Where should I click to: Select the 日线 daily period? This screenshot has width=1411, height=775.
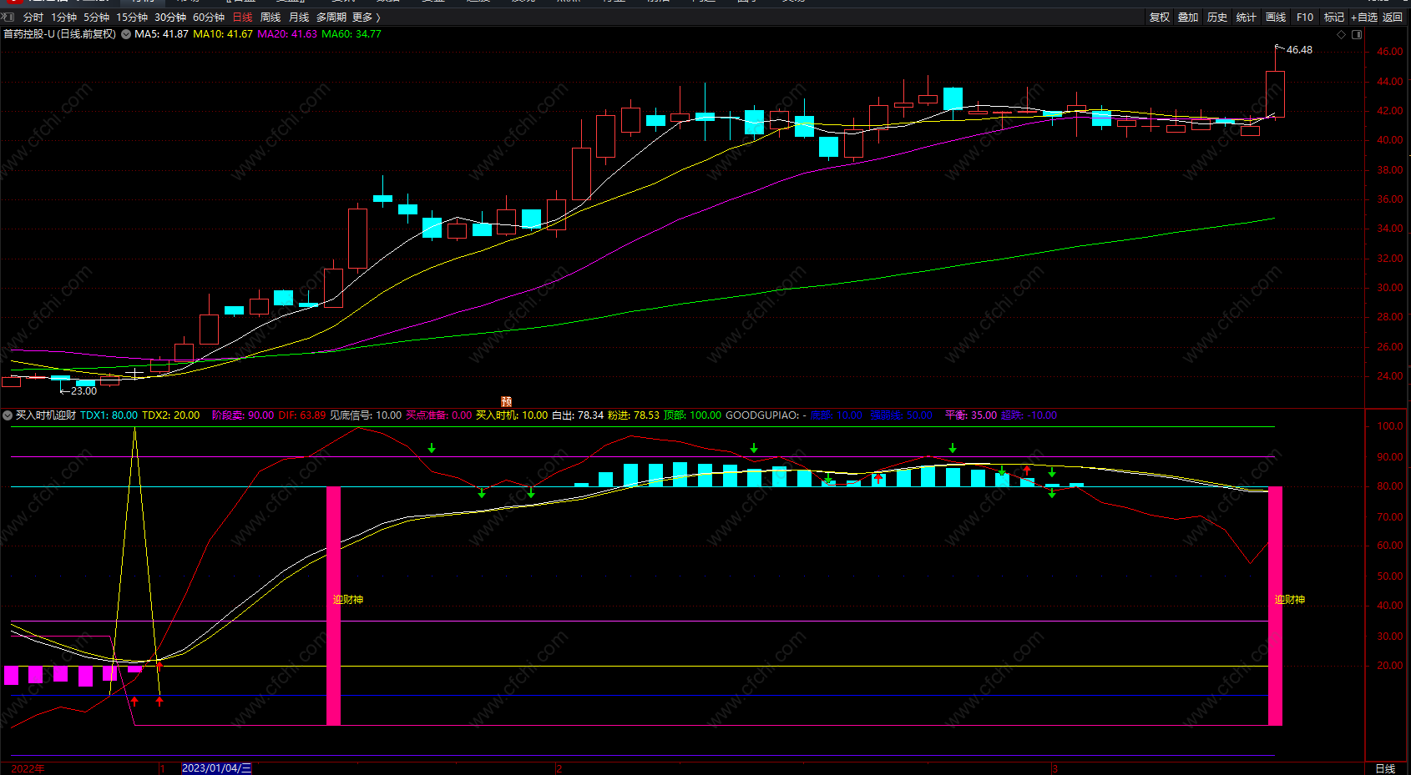click(242, 18)
